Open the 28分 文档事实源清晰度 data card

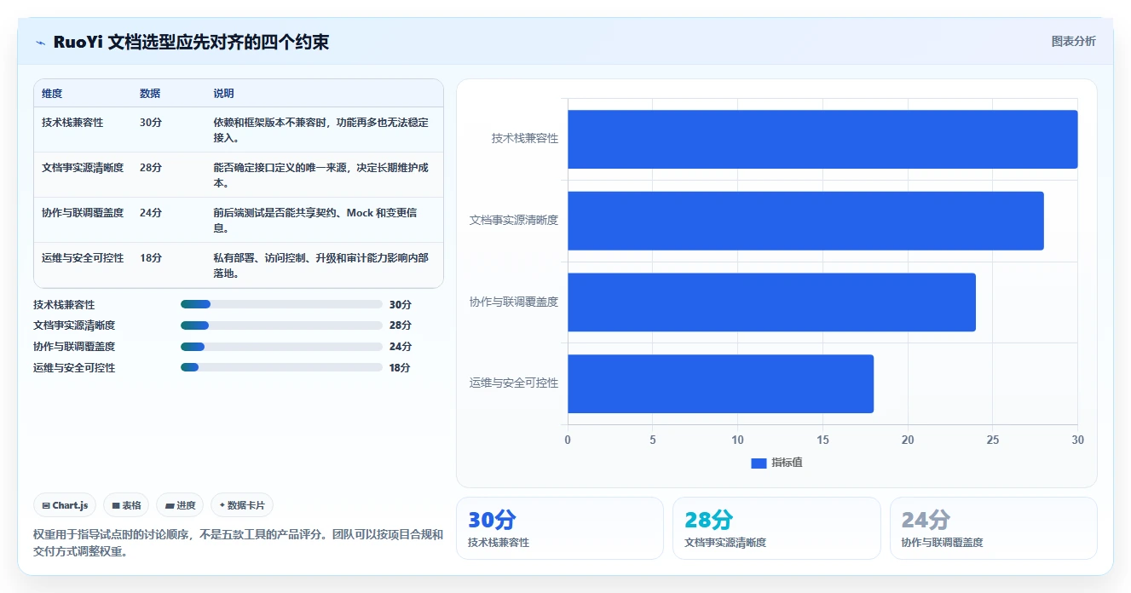[776, 528]
